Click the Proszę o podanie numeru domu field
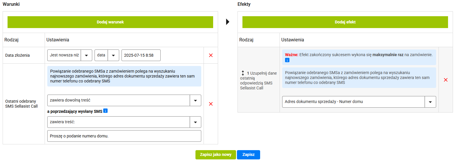The width and height of the screenshot is (455, 162). (x=124, y=136)
